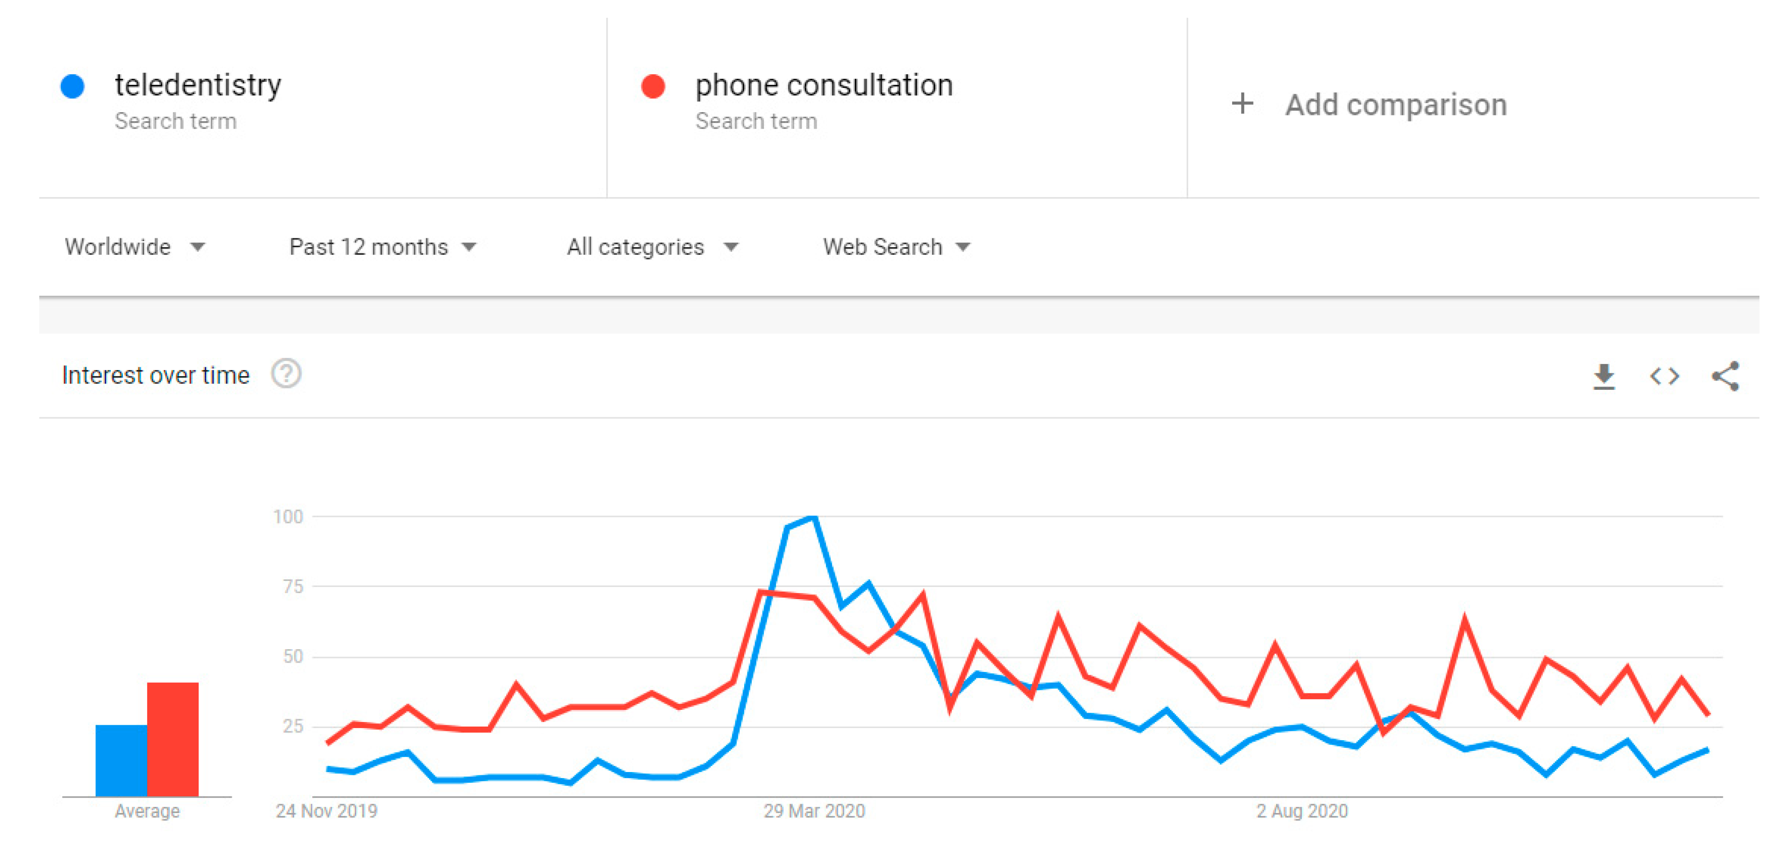Viewport: 1773px width, 865px height.
Task: Click the 29 Mar 2020 axis label
Action: click(813, 811)
